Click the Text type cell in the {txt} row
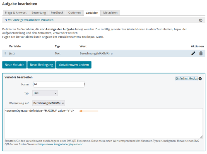This screenshot has width=207, height=154. (x=58, y=54)
